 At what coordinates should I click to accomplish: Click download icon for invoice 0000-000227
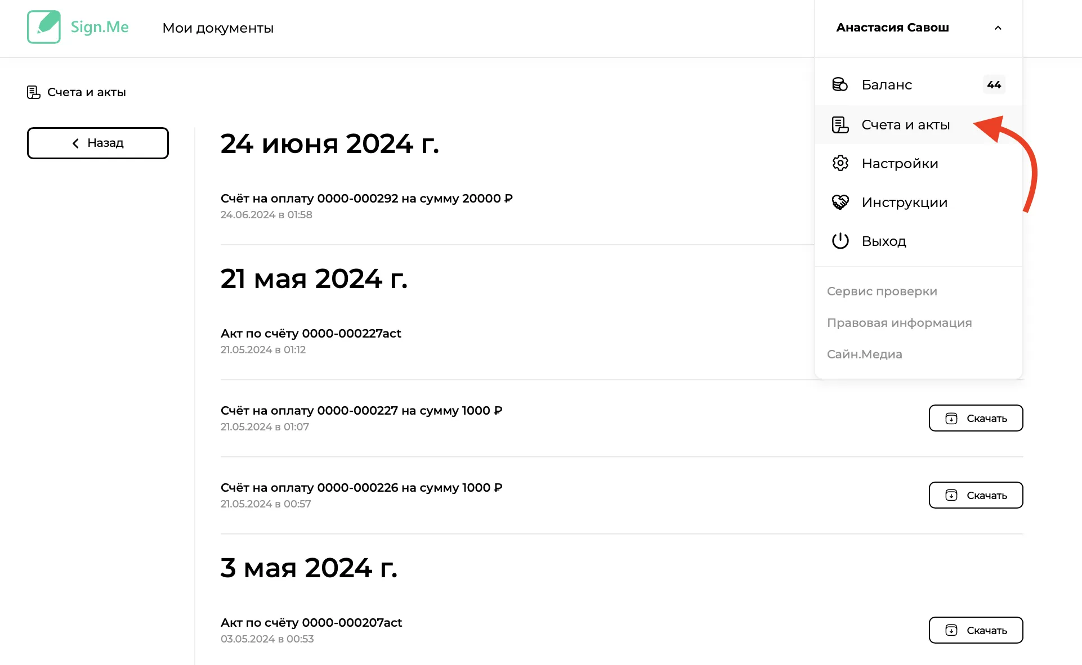coord(951,418)
